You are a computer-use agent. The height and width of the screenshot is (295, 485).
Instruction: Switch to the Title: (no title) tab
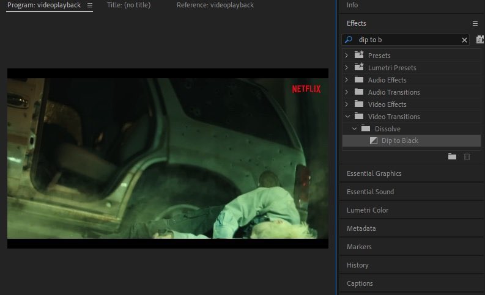click(x=128, y=5)
